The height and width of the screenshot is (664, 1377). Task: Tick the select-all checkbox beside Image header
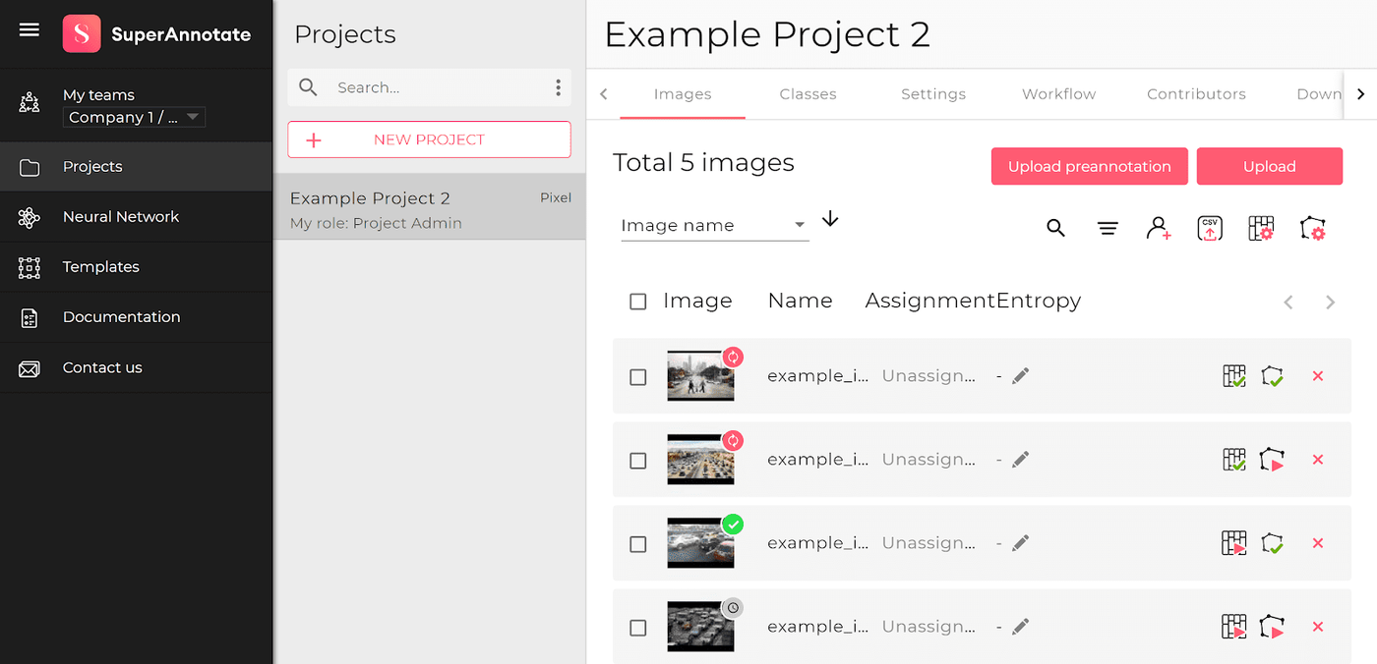[638, 302]
